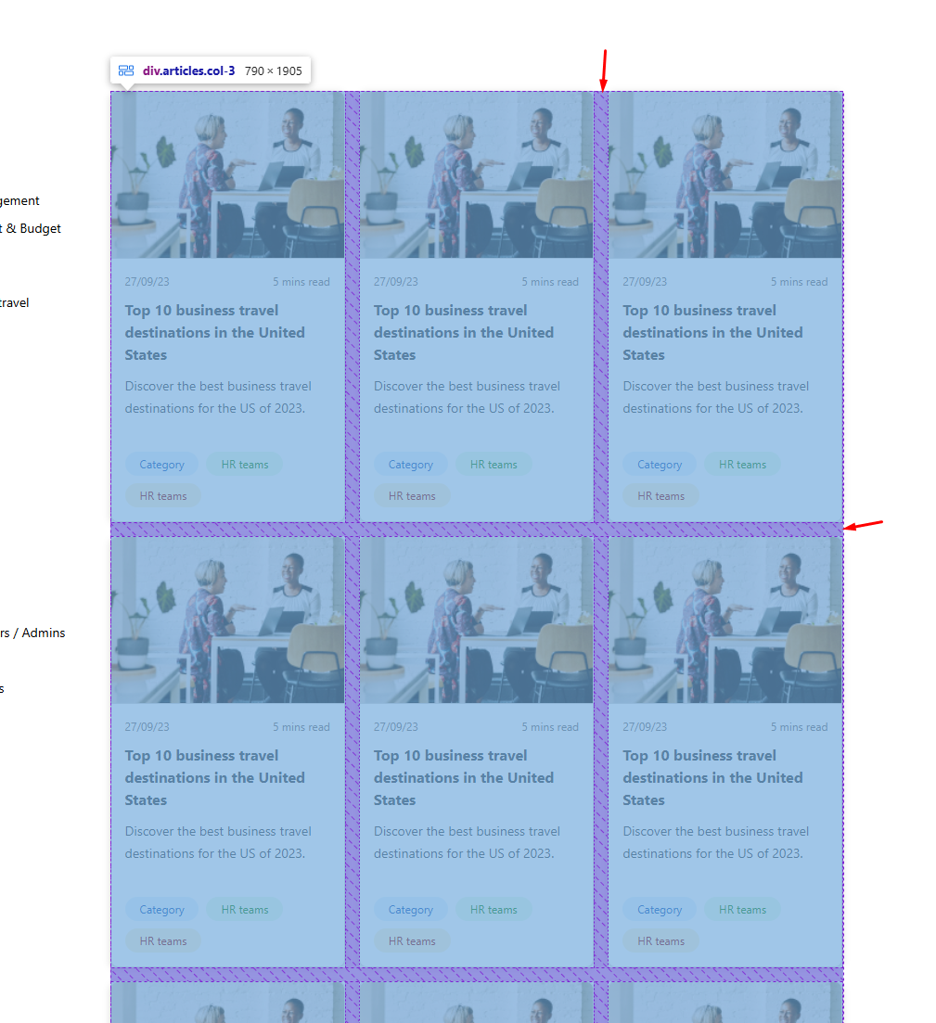Open the sidebar link ending in "/ Admins"

tap(32, 633)
